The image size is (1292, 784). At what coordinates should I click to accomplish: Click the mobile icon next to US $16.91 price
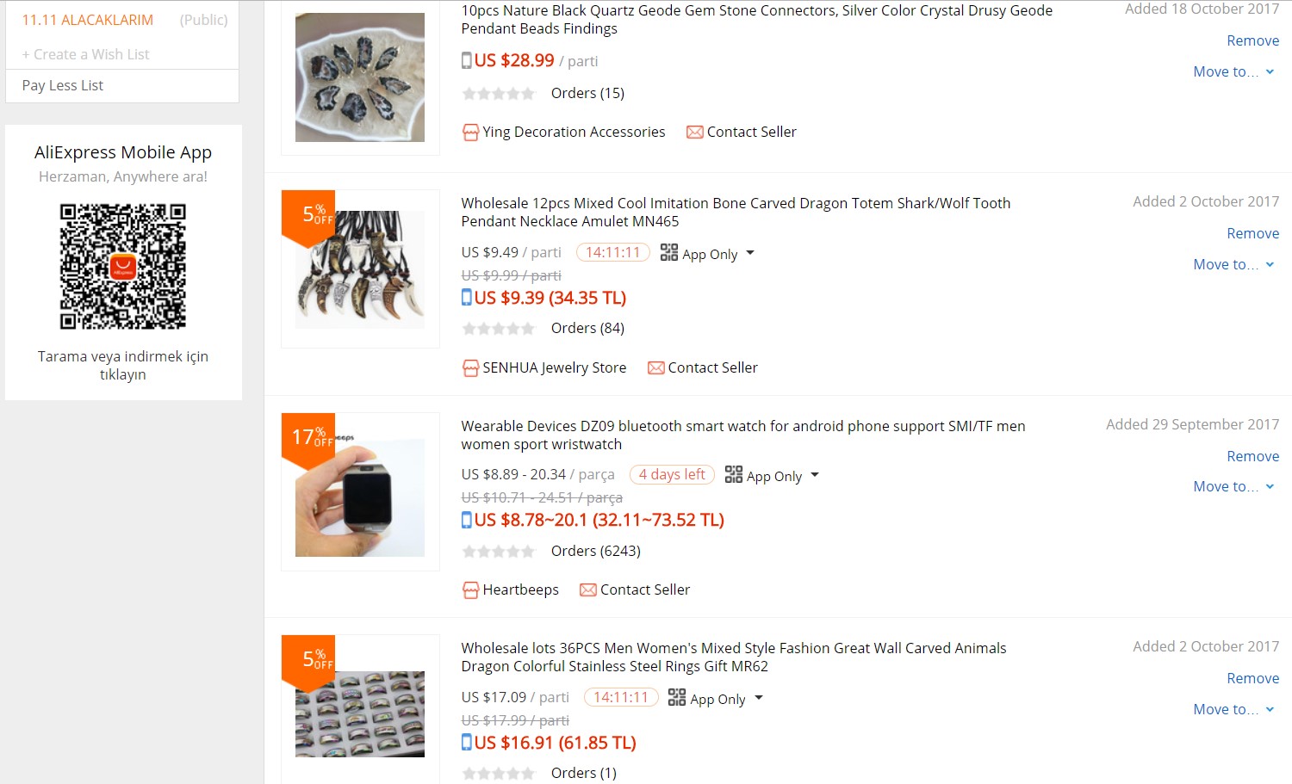coord(467,743)
